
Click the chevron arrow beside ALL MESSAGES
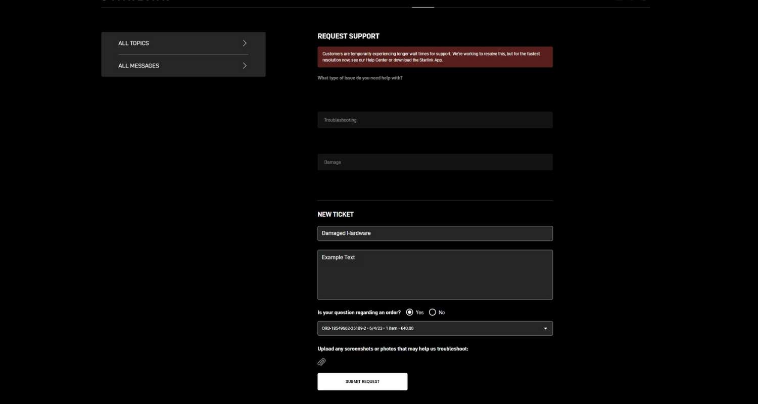point(245,66)
